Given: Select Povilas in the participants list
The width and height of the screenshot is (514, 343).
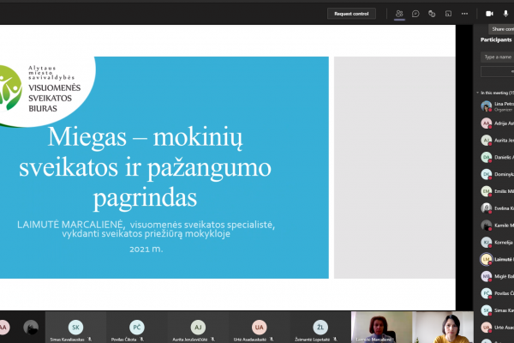Looking at the screenshot, I should 497,293.
